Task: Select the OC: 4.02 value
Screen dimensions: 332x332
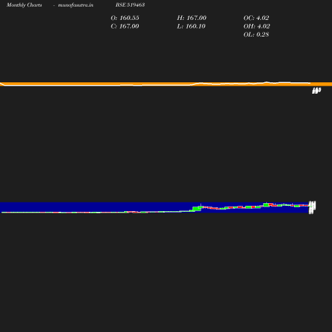Action: 256,18
